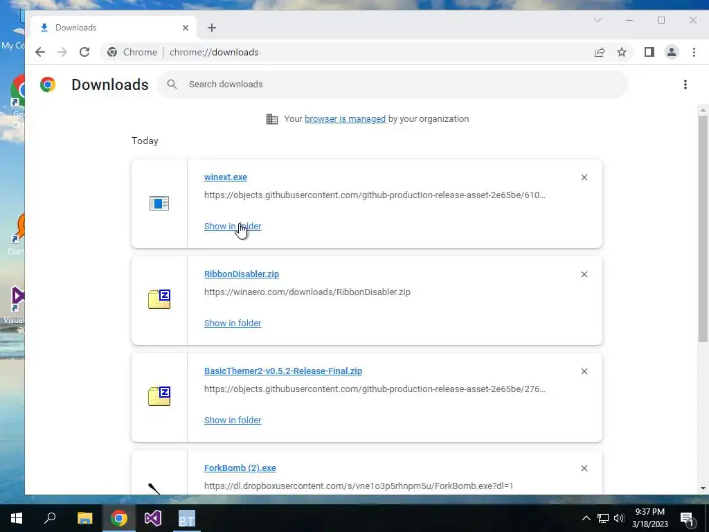Show BasicThemer2 zip in folder
This screenshot has width=709, height=532.
[x=233, y=420]
